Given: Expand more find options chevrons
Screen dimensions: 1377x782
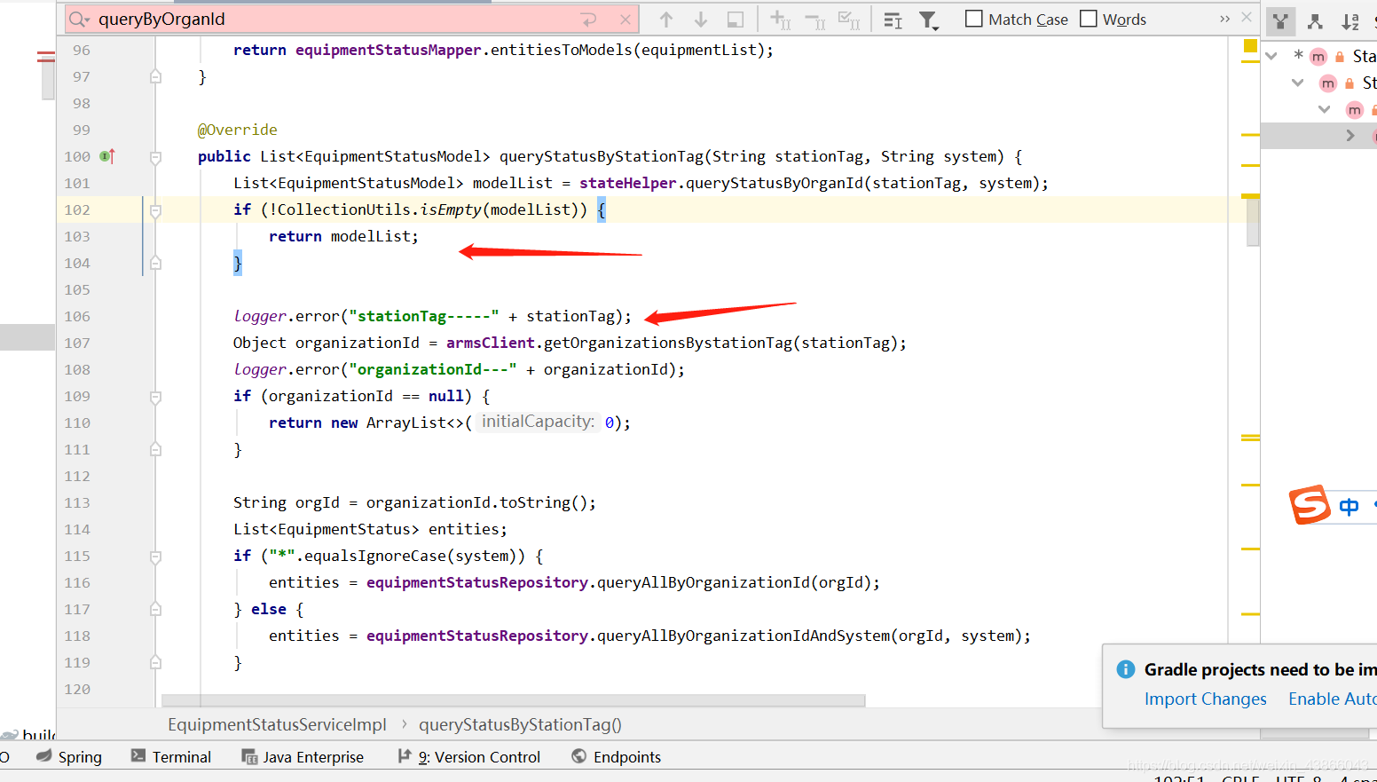Looking at the screenshot, I should [x=1225, y=19].
